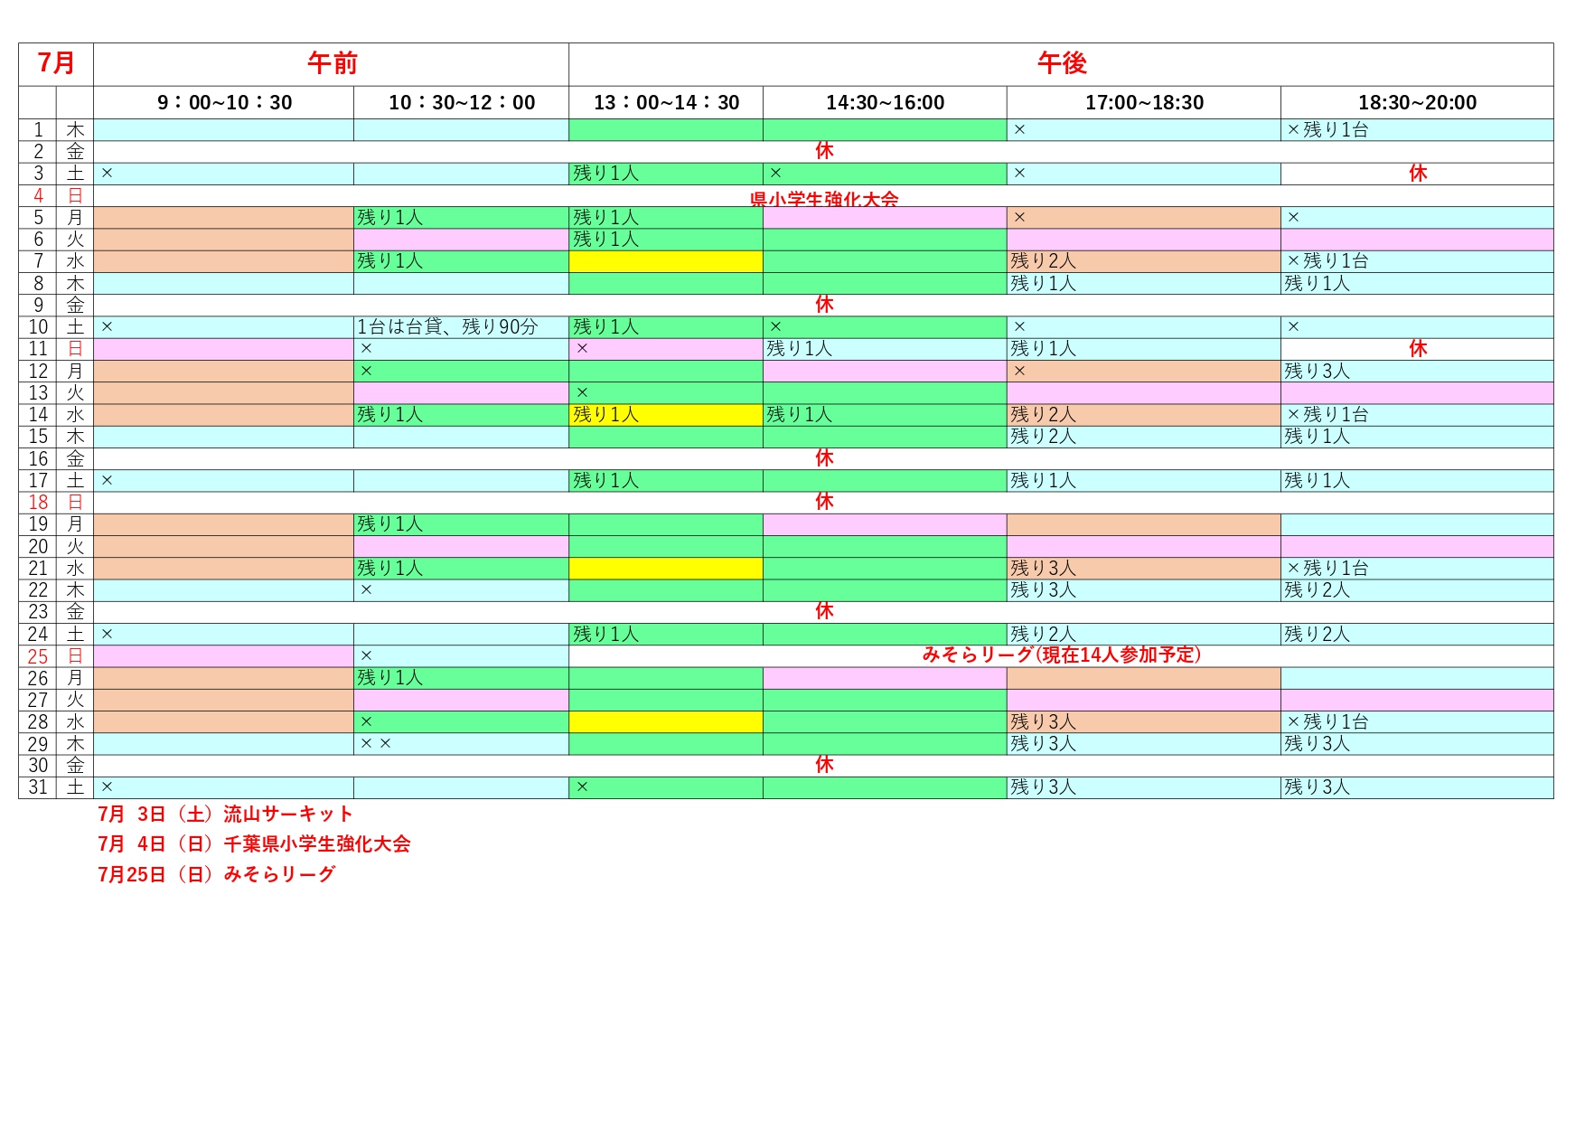Select 残り1人 in day 6's 13:00 slot
The image size is (1585, 1121).
pyautogui.click(x=666, y=240)
